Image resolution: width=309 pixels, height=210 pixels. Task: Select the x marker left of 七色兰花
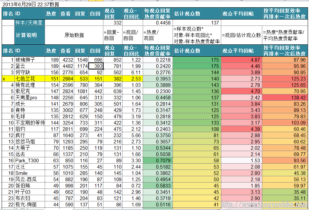click(x=4, y=79)
